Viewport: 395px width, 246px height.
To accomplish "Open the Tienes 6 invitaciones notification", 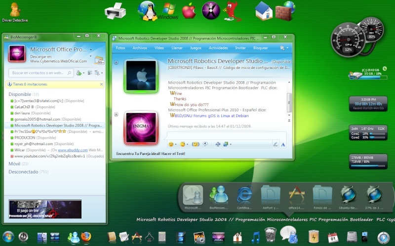I will [30, 84].
